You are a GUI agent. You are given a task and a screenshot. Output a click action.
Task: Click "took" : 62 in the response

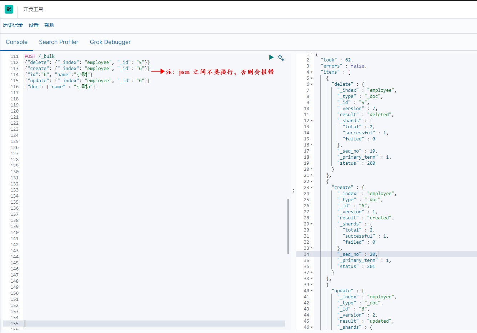(x=337, y=60)
